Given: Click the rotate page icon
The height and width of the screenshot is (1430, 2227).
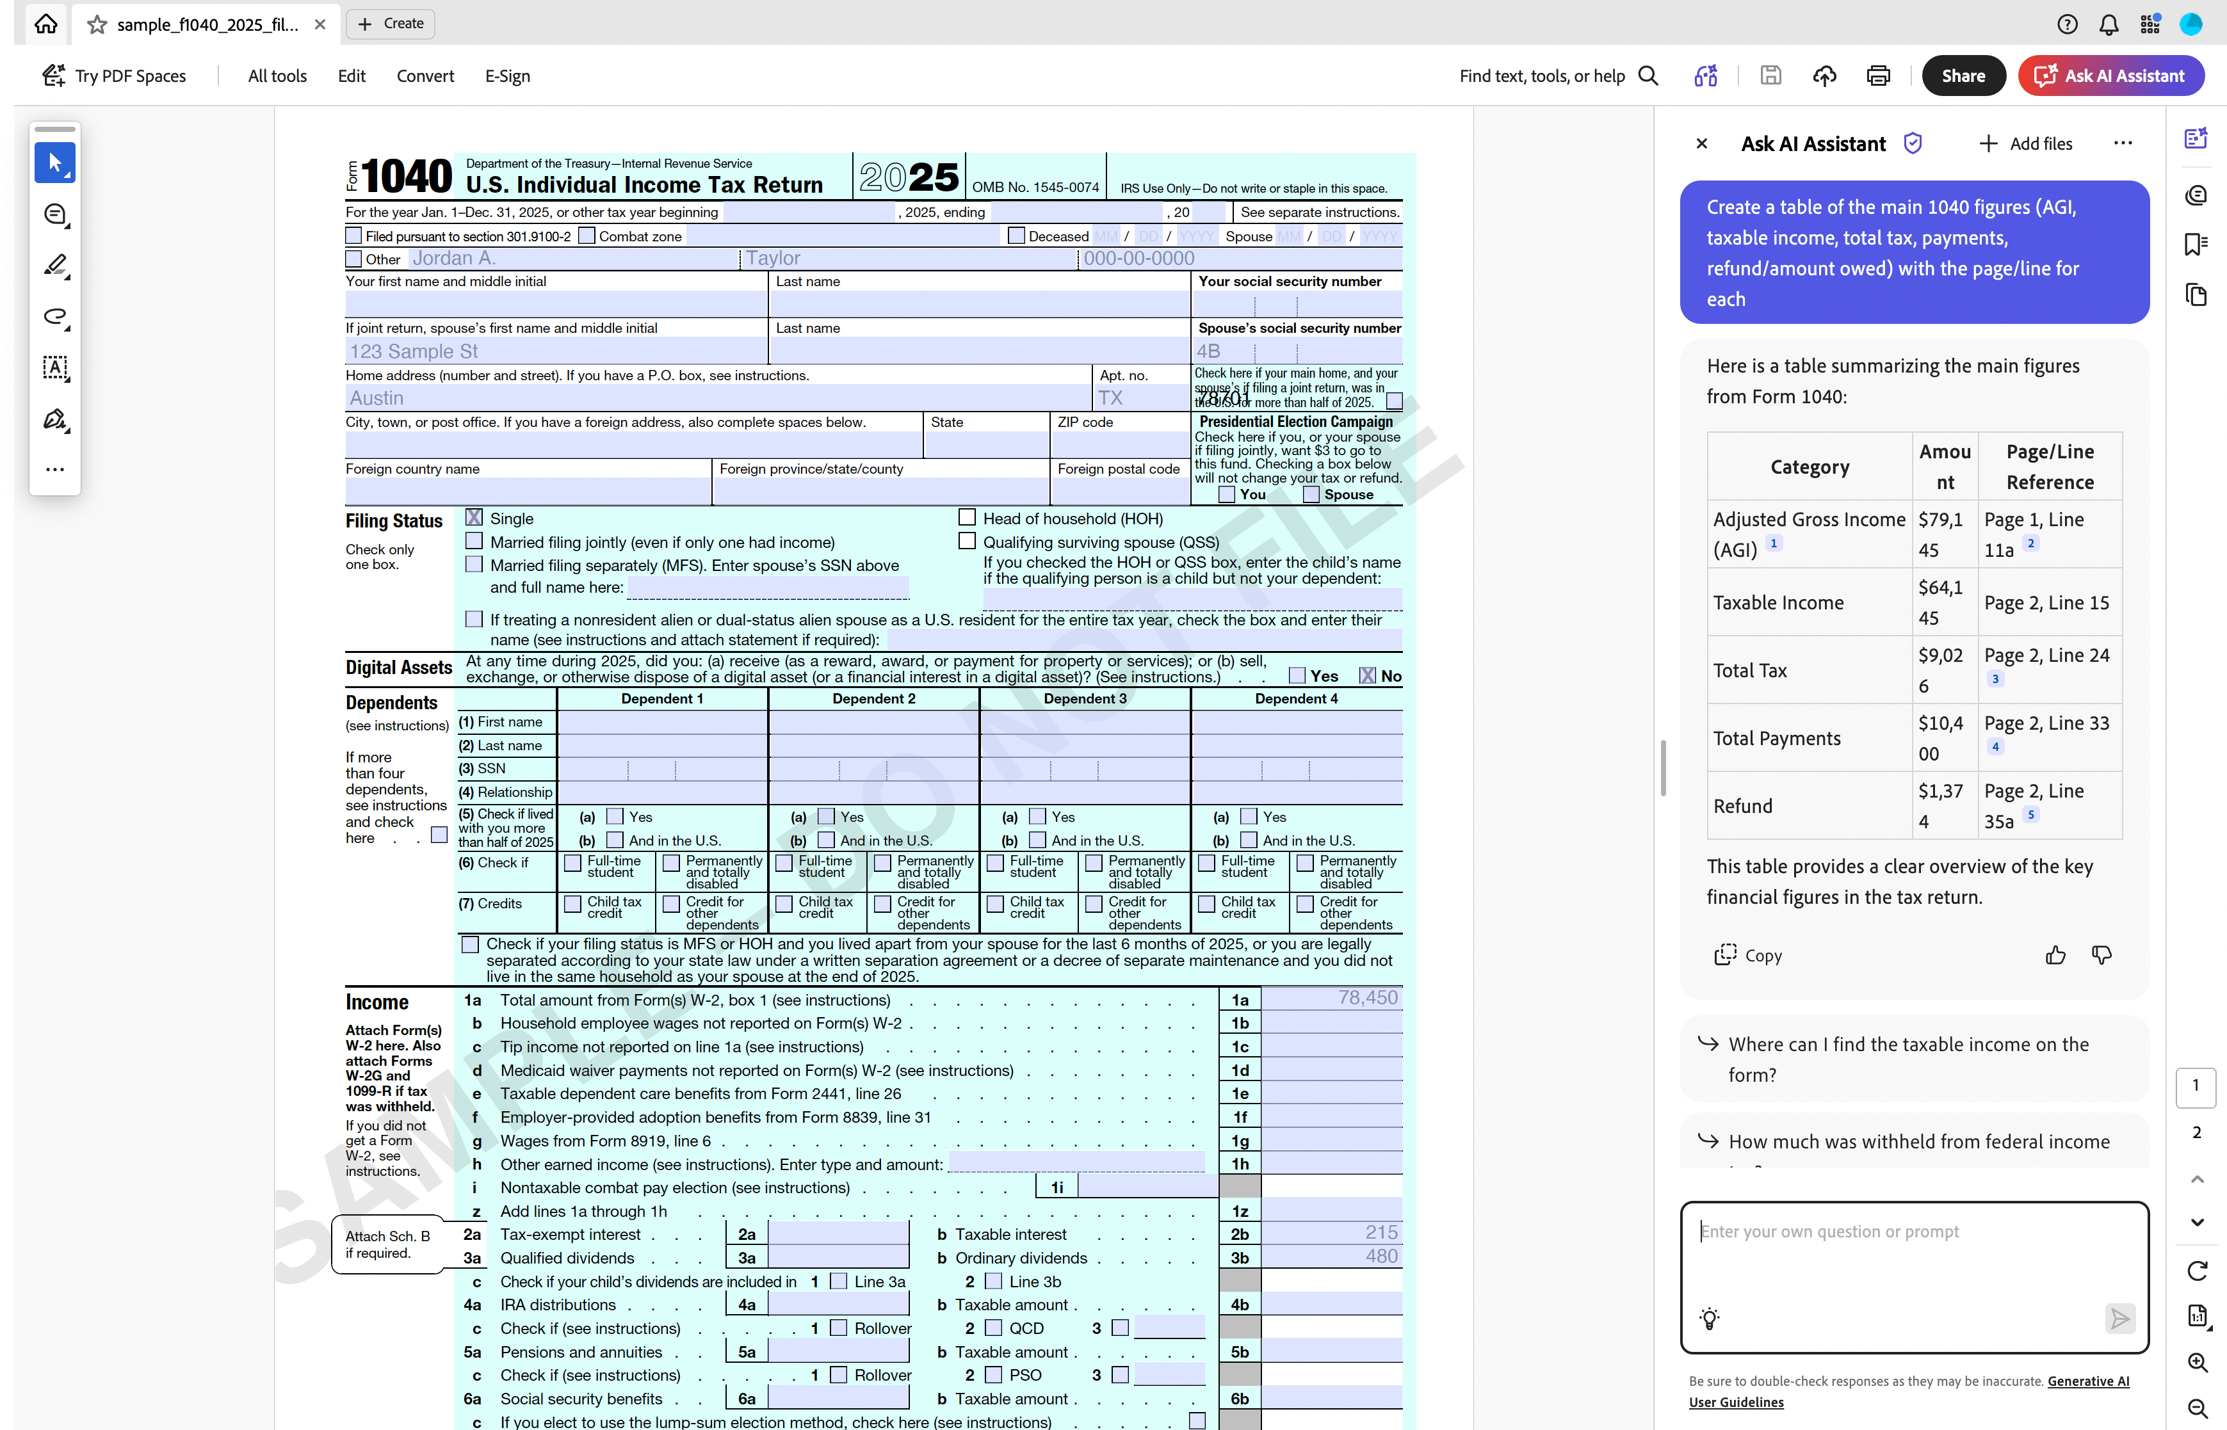Looking at the screenshot, I should point(2196,1270).
